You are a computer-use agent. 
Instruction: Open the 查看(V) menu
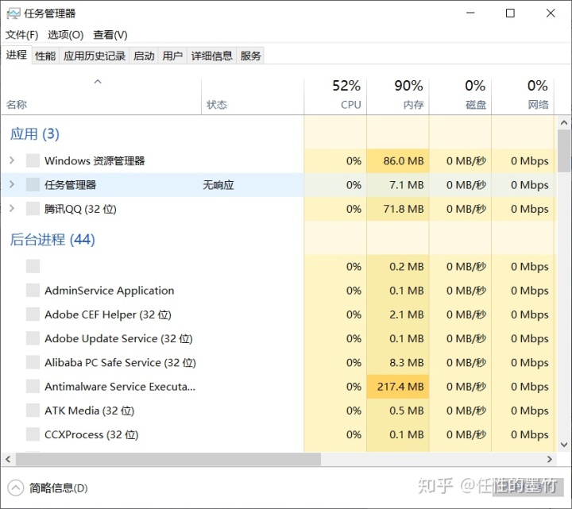tap(110, 35)
